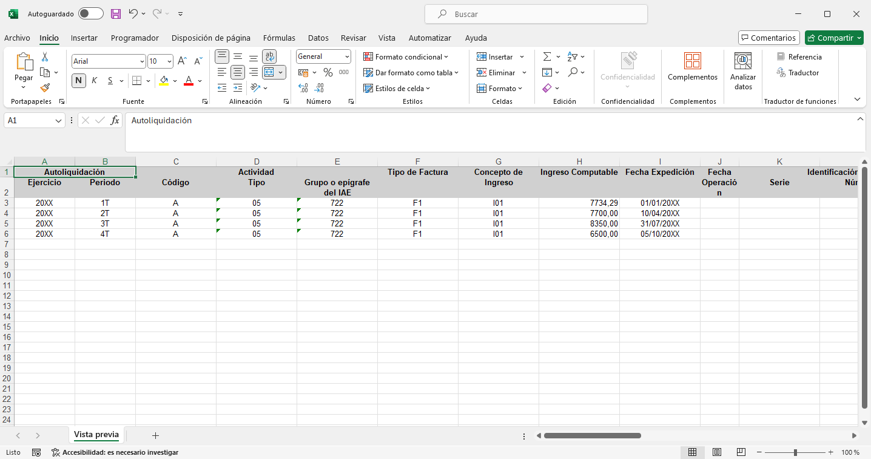Click the Format Painter brush icon
The height and width of the screenshot is (459, 871).
pos(44,87)
